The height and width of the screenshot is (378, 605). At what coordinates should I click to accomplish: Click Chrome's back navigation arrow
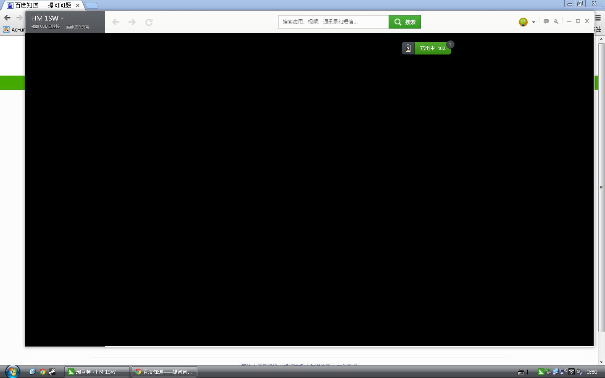point(7,18)
